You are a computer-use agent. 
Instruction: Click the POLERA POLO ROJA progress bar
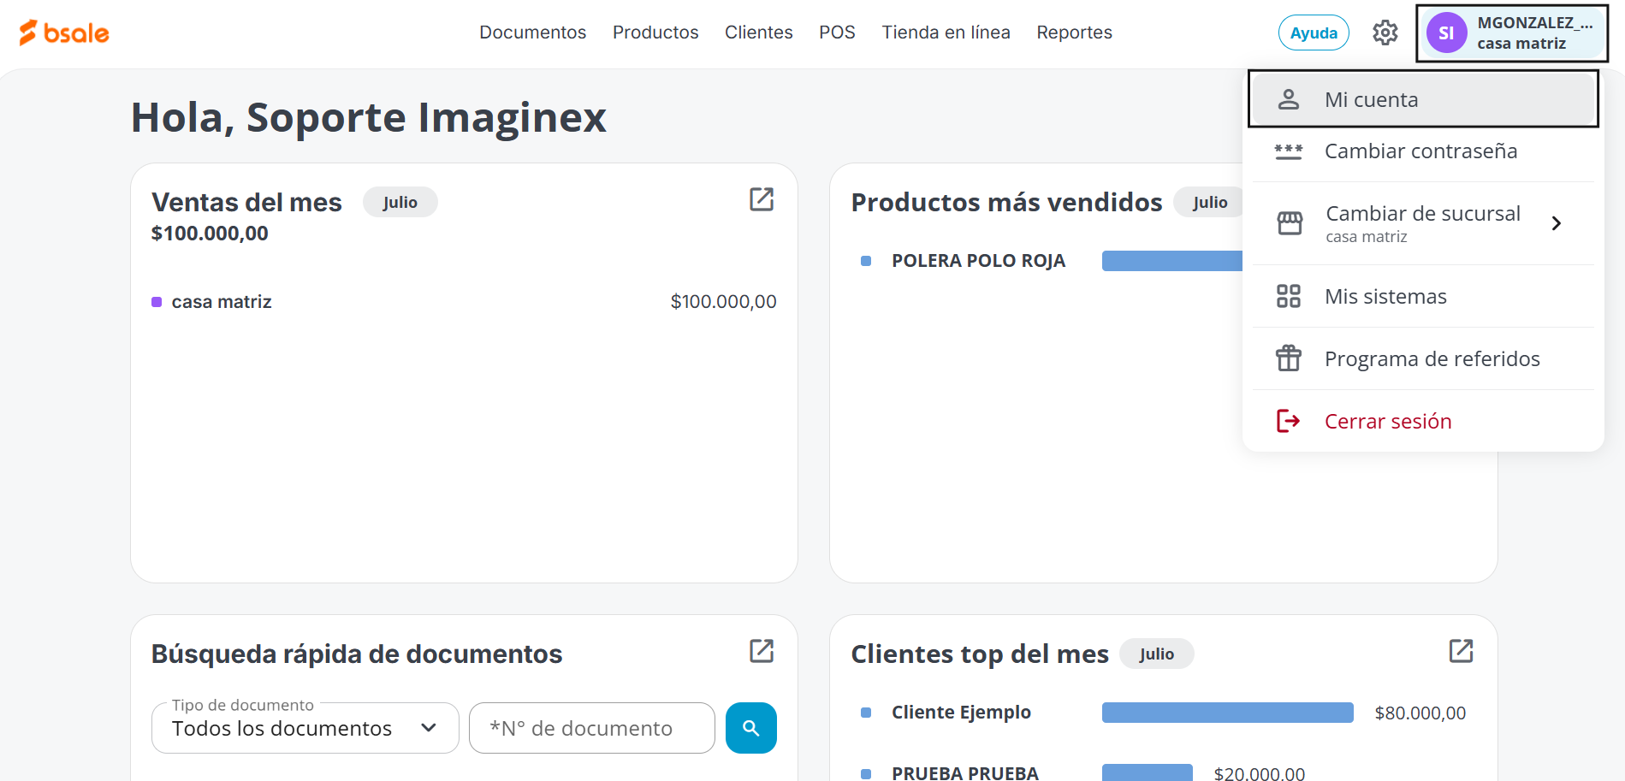point(1171,261)
